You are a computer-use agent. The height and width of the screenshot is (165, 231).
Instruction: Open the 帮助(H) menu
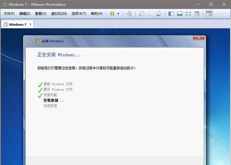point(96,14)
